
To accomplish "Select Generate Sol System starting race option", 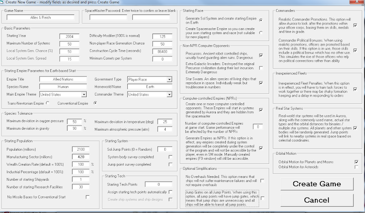I will click(x=261, y=20).
